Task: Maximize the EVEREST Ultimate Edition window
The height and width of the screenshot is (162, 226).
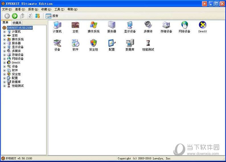Action: pos(217,4)
